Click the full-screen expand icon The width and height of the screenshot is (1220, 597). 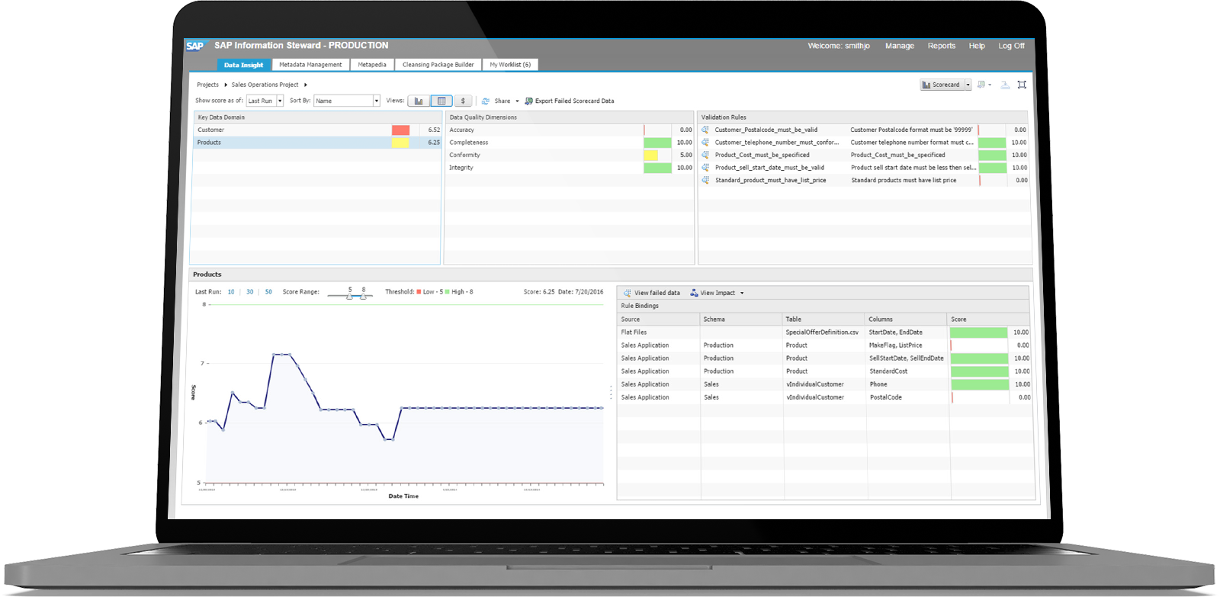[x=1022, y=85]
